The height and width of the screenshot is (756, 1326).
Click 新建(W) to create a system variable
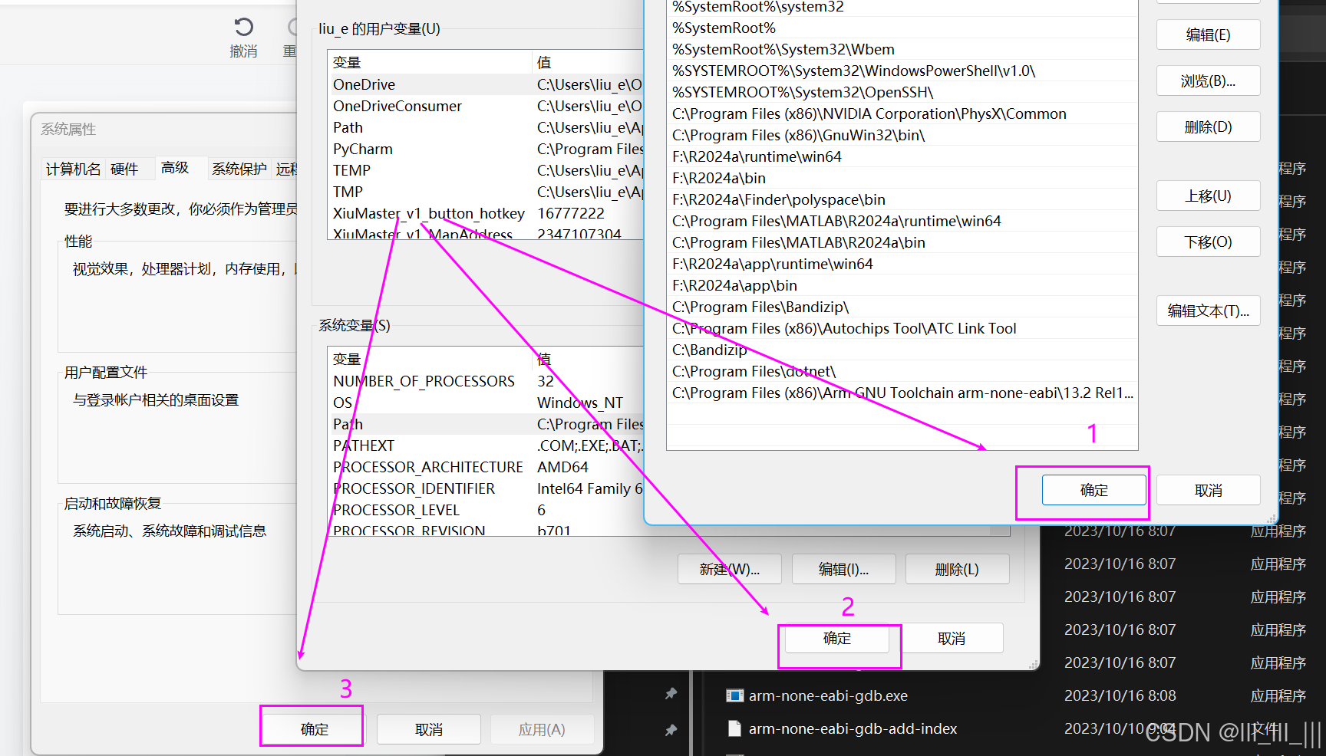[x=728, y=569]
